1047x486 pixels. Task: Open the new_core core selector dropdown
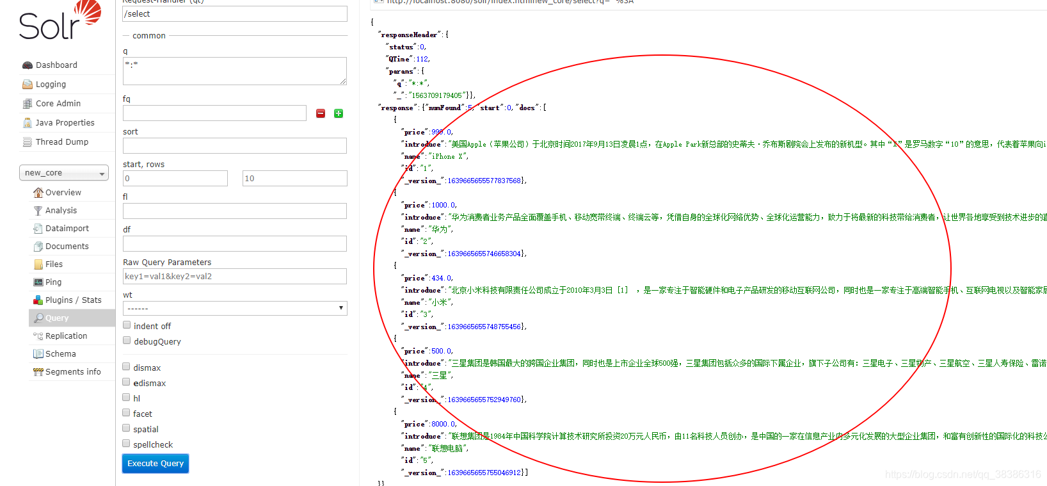[64, 173]
